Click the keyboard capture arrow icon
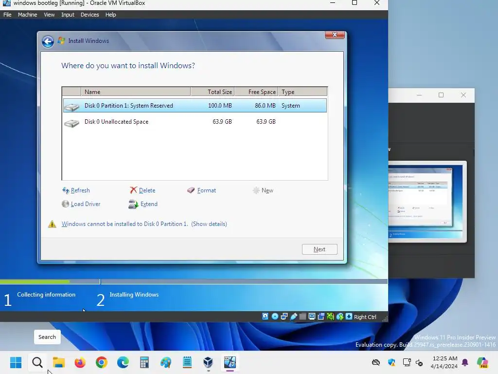This screenshot has height=374, width=498. [x=349, y=317]
